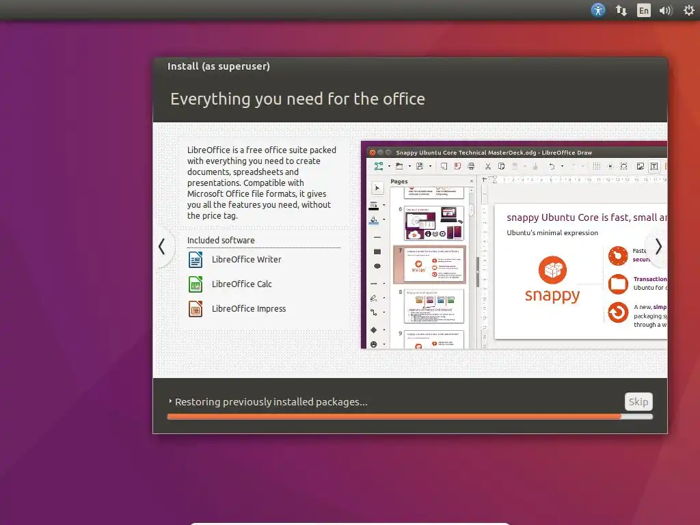Click the Skip button
The height and width of the screenshot is (525, 700).
(638, 402)
